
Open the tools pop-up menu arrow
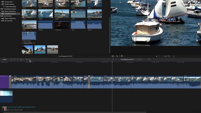28,59
